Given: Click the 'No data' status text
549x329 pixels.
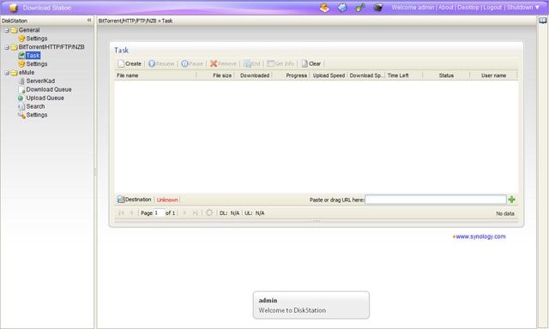Looking at the screenshot, I should click(x=505, y=213).
